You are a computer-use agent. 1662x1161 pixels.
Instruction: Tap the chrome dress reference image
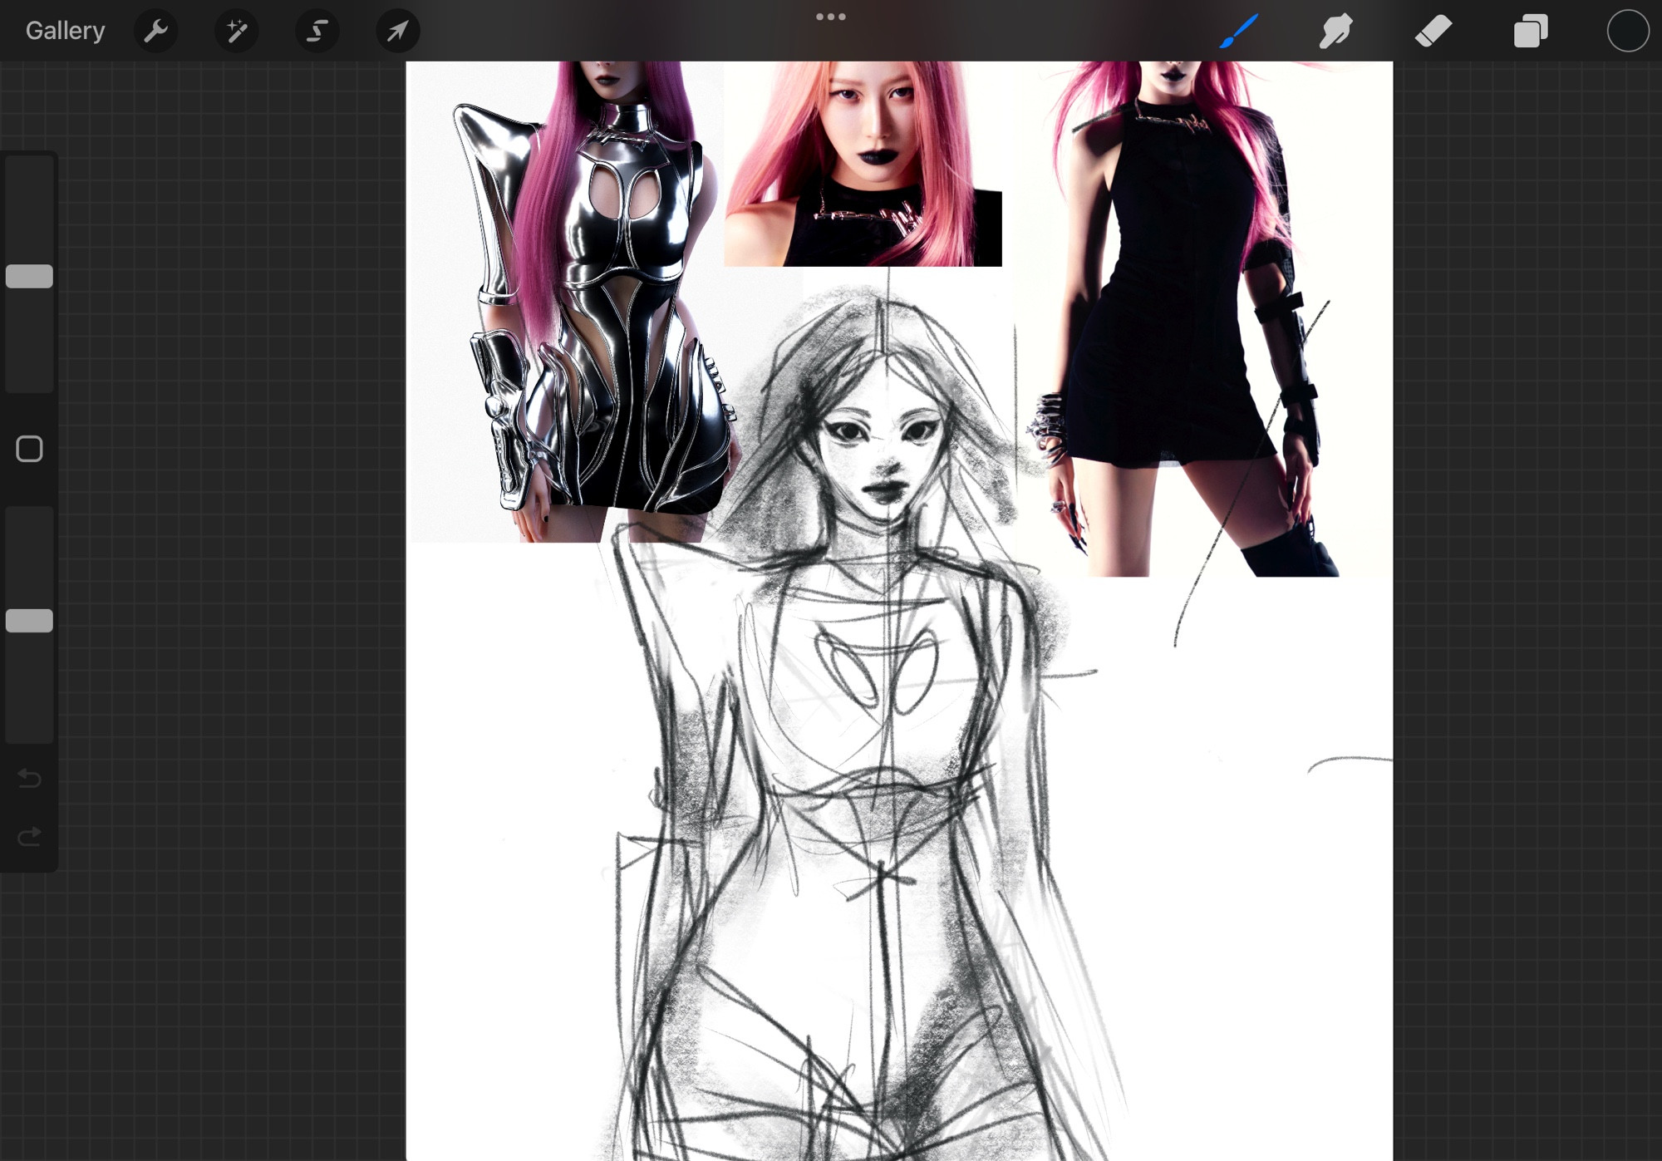click(573, 301)
